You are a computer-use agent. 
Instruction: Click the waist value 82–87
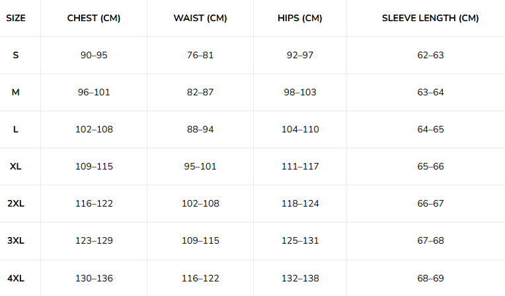tap(200, 92)
